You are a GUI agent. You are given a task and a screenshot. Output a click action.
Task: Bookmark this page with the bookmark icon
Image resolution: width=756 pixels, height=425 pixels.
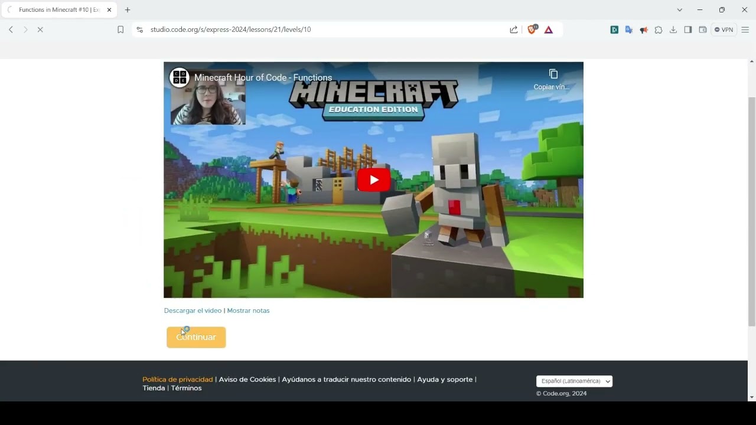tap(120, 30)
